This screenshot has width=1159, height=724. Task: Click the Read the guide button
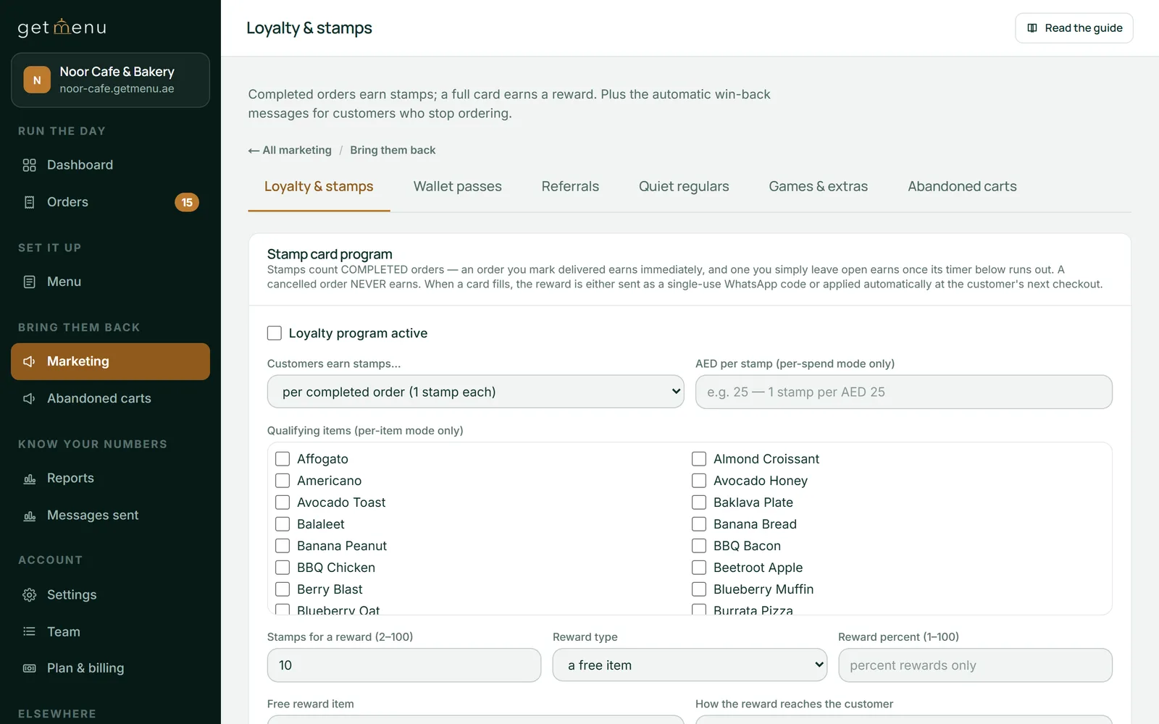1074,28
